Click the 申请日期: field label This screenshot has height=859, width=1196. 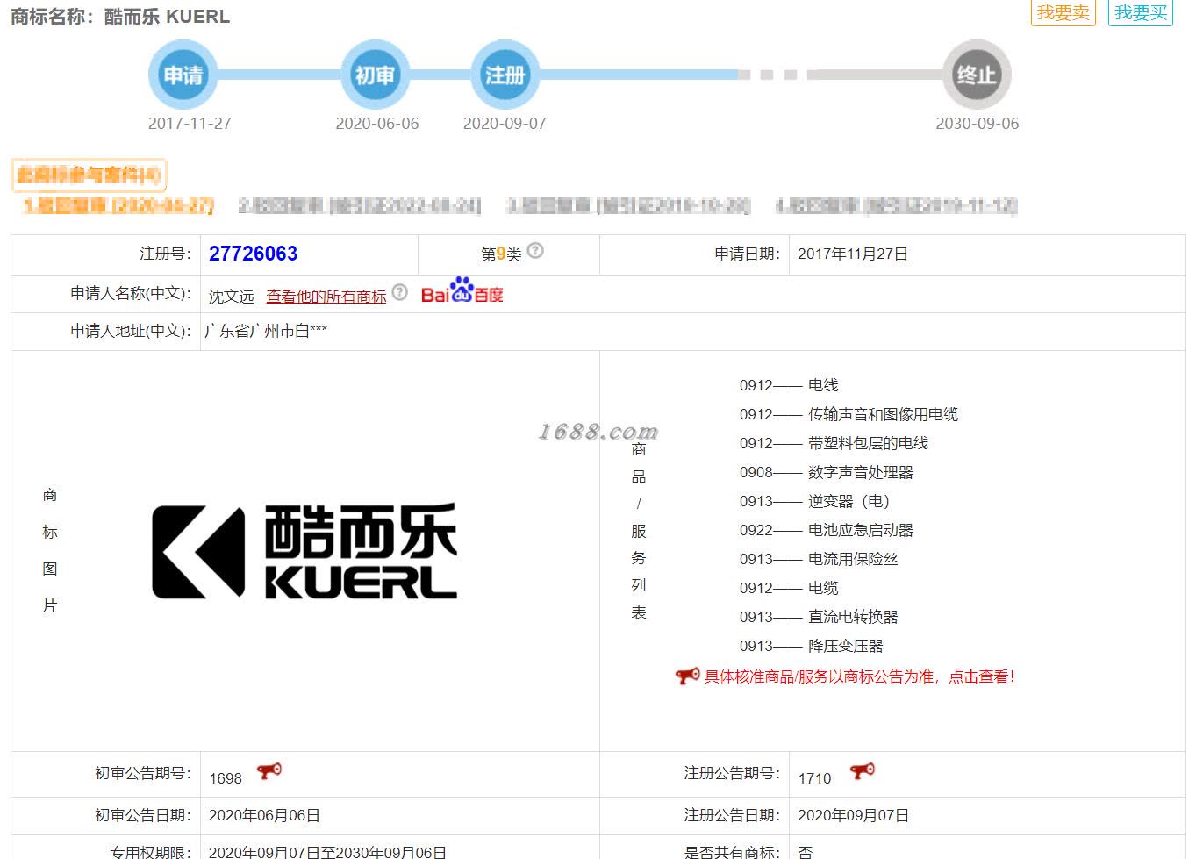tap(748, 254)
